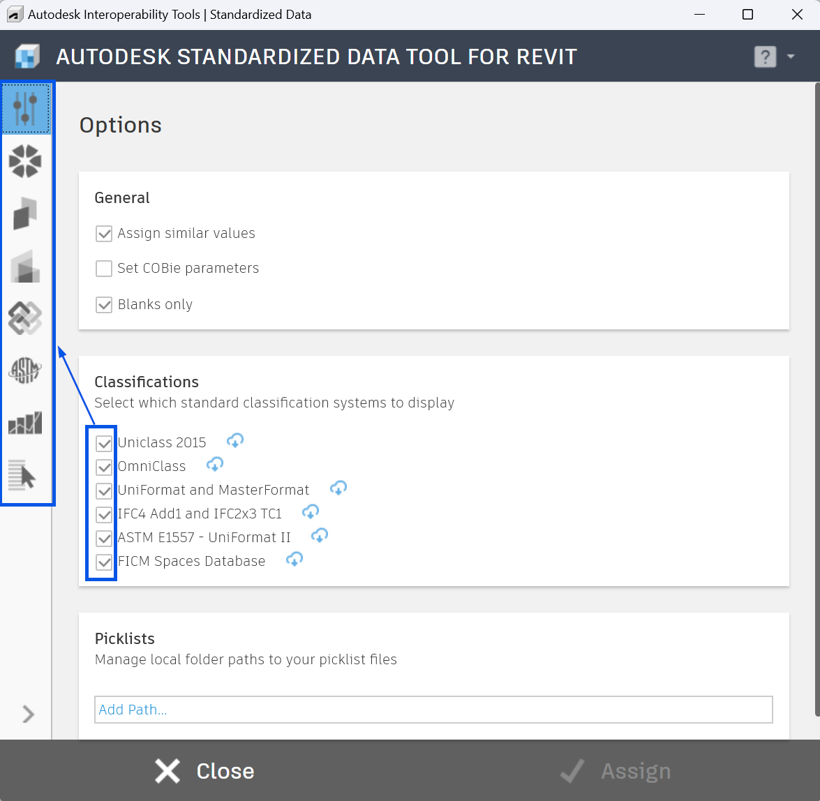Select the ASTM sidebar icon
Image resolution: width=820 pixels, height=801 pixels.
tap(25, 370)
